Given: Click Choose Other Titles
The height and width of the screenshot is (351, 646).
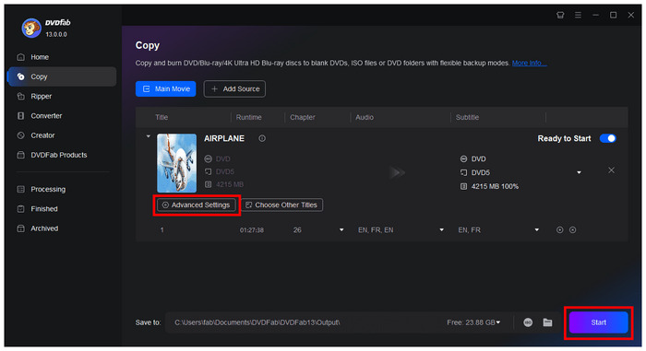Looking at the screenshot, I should coord(281,205).
